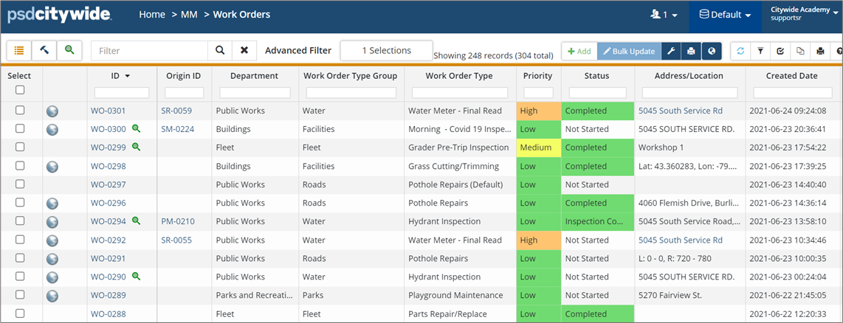This screenshot has width=843, height=323.
Task: Open the 1 Selections advanced filter dropdown
Action: [386, 51]
